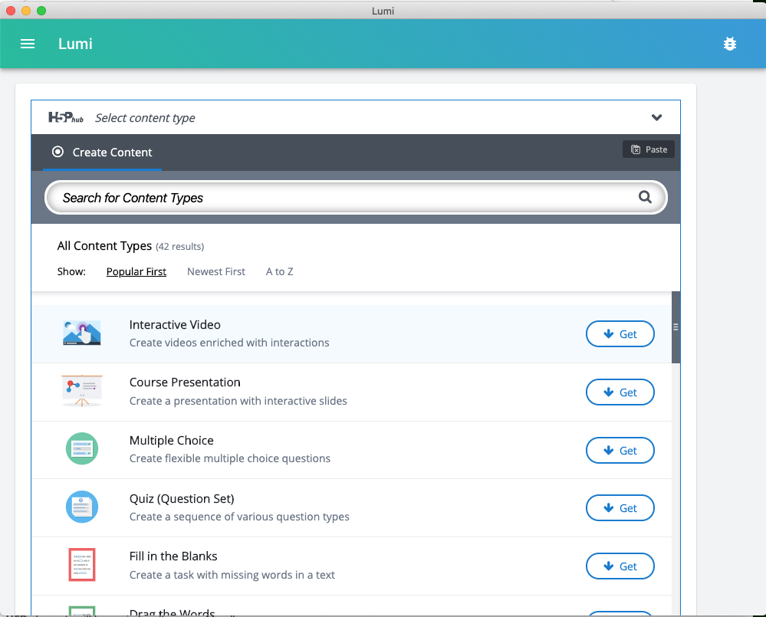The image size is (766, 617).
Task: Click 'Create videos enriched with interactions' description
Action: pyautogui.click(x=229, y=343)
